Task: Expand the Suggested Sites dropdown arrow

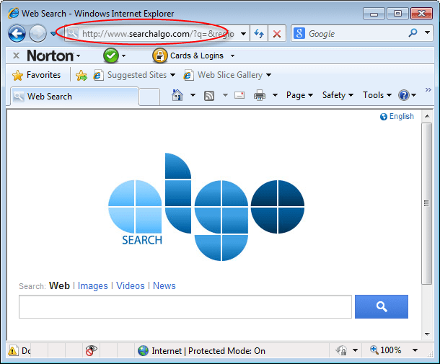Action: [x=172, y=75]
